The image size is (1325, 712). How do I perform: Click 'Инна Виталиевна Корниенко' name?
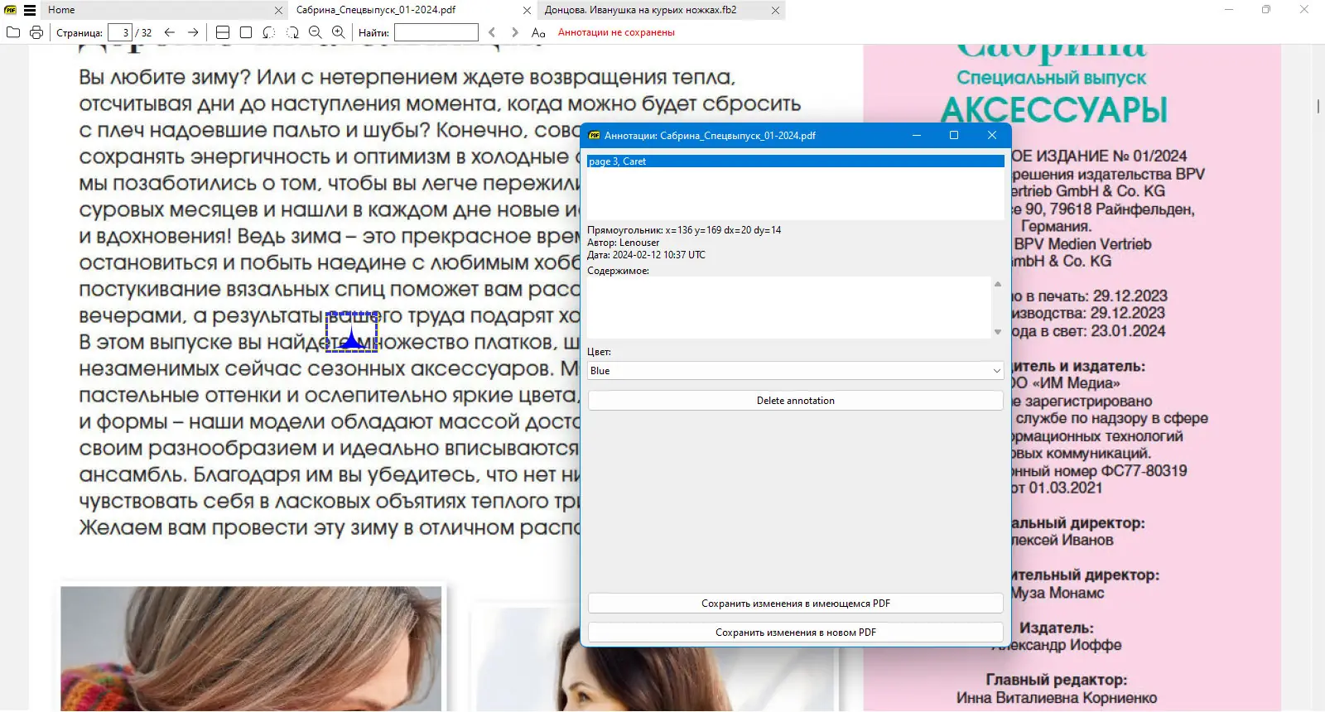1057,698
